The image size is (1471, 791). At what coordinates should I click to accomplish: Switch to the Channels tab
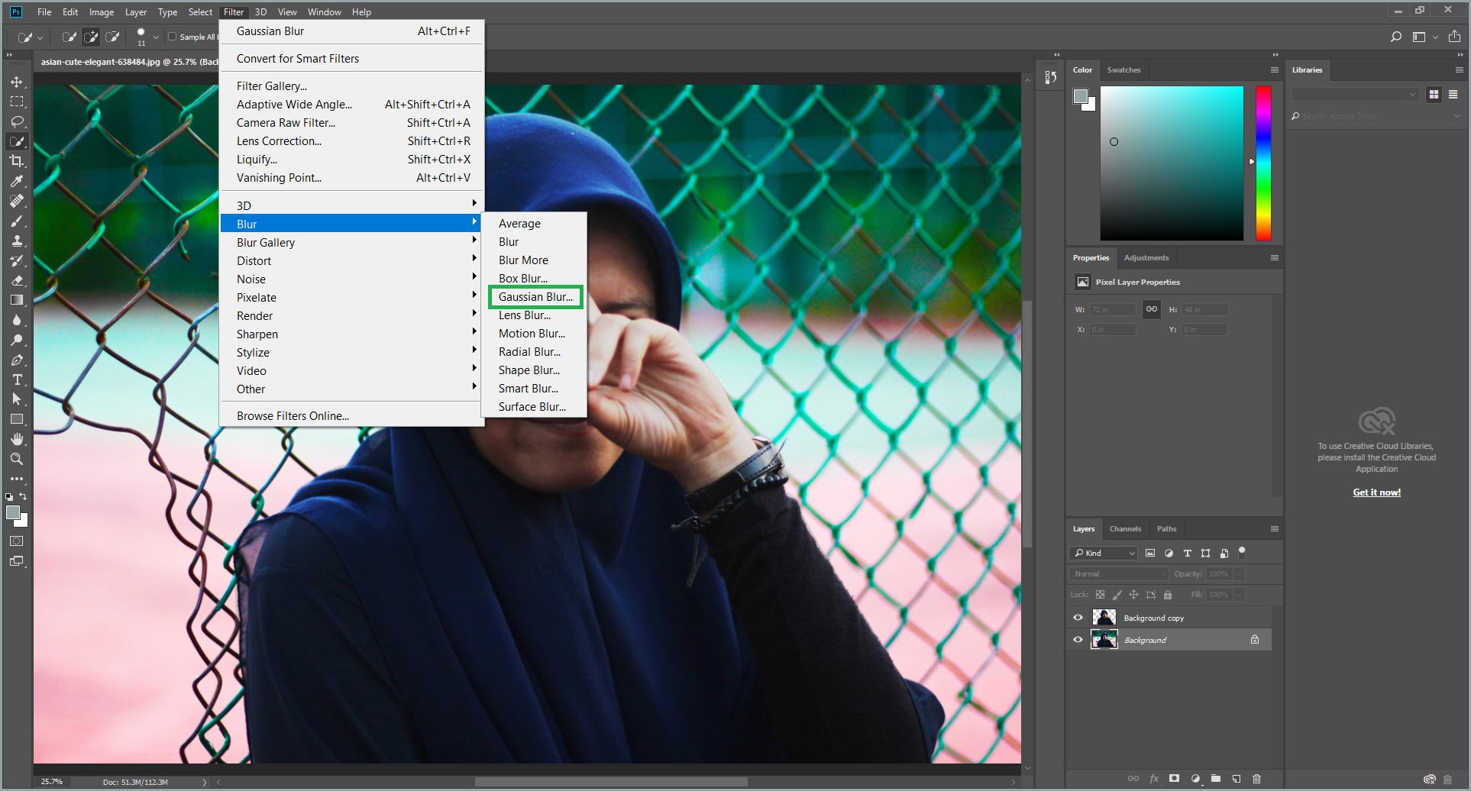(1125, 528)
